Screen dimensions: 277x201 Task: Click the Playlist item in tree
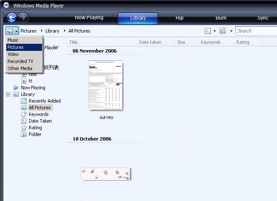[x=51, y=48]
